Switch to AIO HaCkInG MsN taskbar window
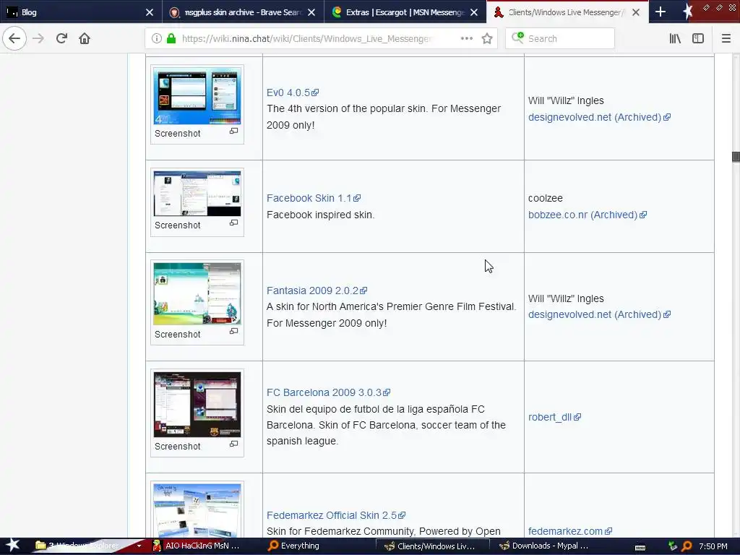Screen dimensions: 740x555 tap(197, 546)
